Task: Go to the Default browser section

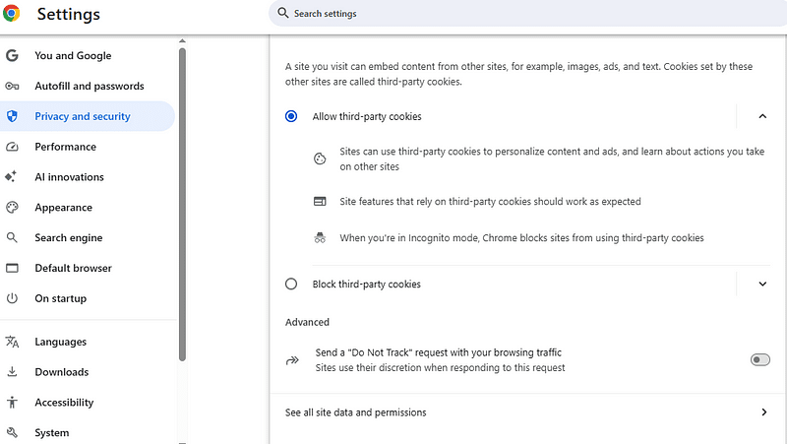Action: (73, 268)
